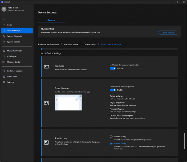Screen dimensions: 187x162
Task: Switch to Power & Performance tab
Action: pos(48,45)
